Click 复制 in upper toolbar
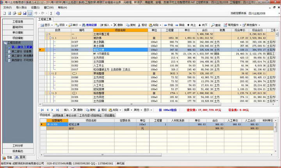 point(131,25)
